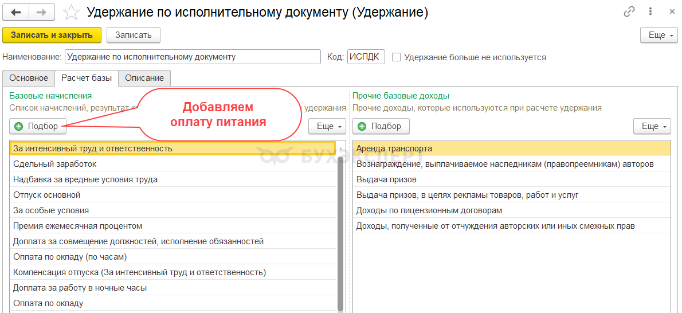Select Отпуск основной row

click(173, 195)
